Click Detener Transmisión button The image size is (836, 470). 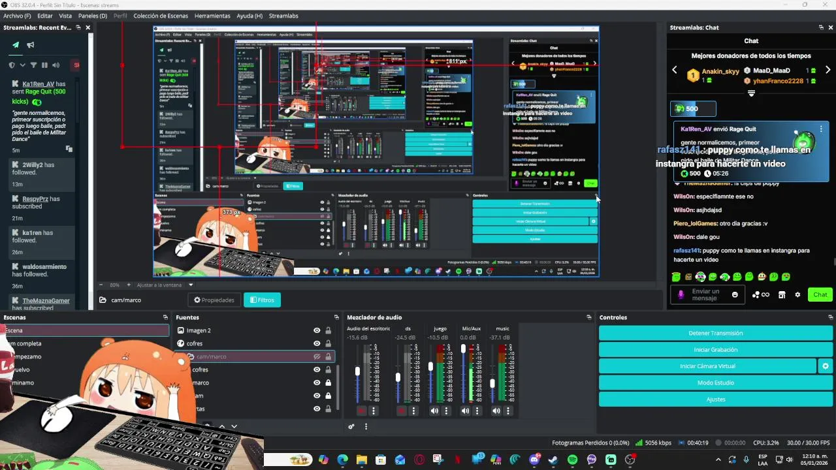pyautogui.click(x=716, y=333)
